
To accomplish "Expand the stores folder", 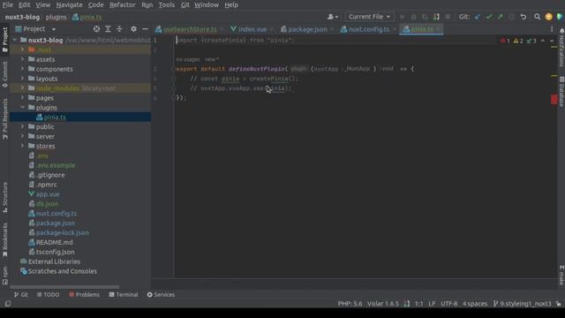I will 22,146.
